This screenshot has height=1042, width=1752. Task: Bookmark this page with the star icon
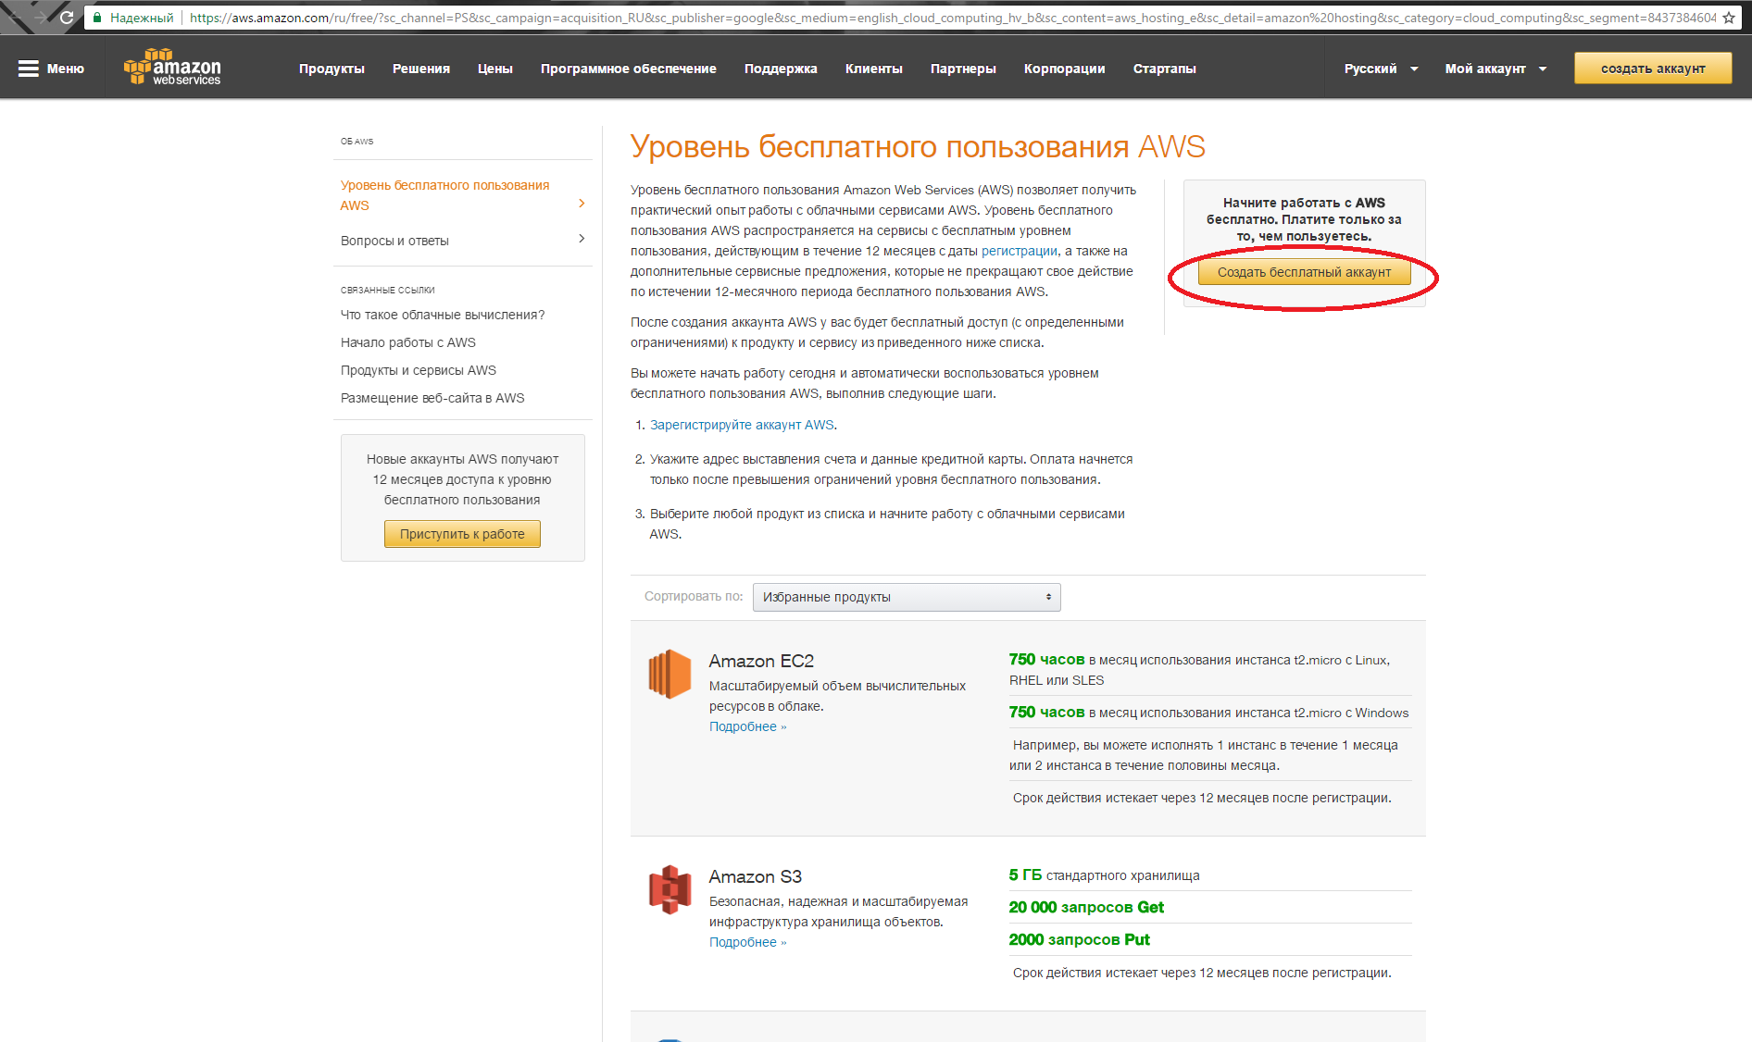pos(1728,18)
